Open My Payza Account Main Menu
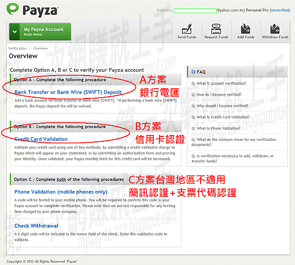The height and width of the screenshot is (265, 295). [x=40, y=31]
